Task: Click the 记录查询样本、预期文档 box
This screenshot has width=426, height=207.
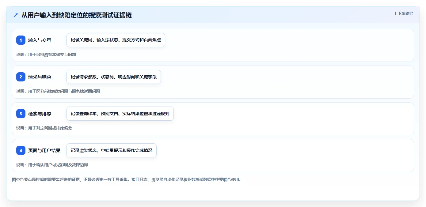Action: pos(120,114)
